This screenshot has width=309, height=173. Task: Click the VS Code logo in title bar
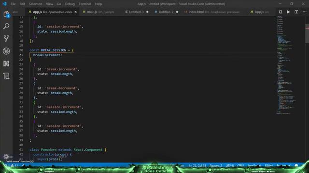(4, 4)
